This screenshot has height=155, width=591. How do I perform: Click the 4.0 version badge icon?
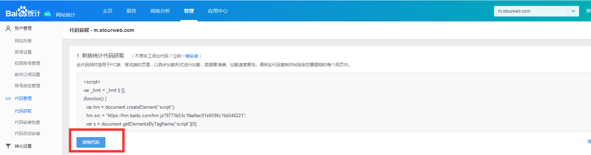[x=47, y=14]
